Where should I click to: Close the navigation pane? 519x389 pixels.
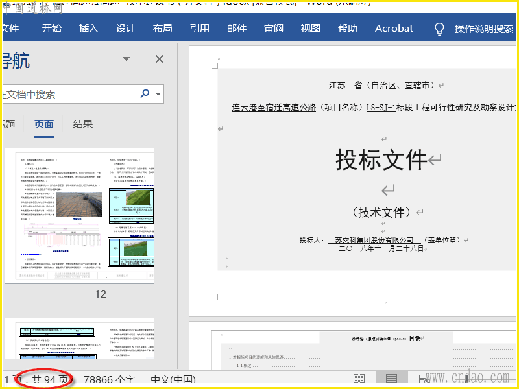160,59
